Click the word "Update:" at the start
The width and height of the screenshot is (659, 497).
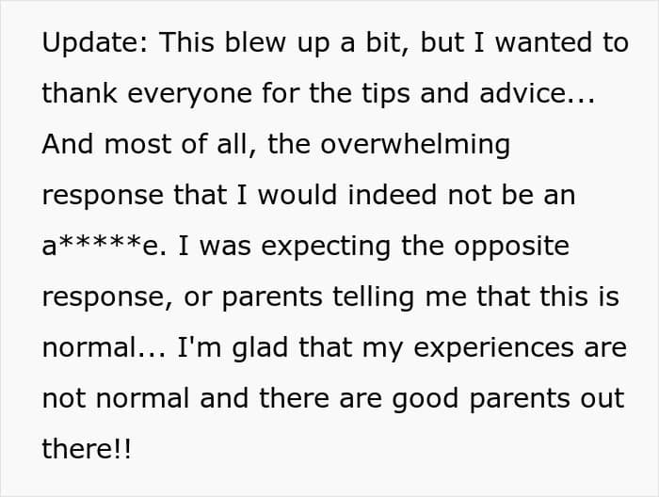95,43
